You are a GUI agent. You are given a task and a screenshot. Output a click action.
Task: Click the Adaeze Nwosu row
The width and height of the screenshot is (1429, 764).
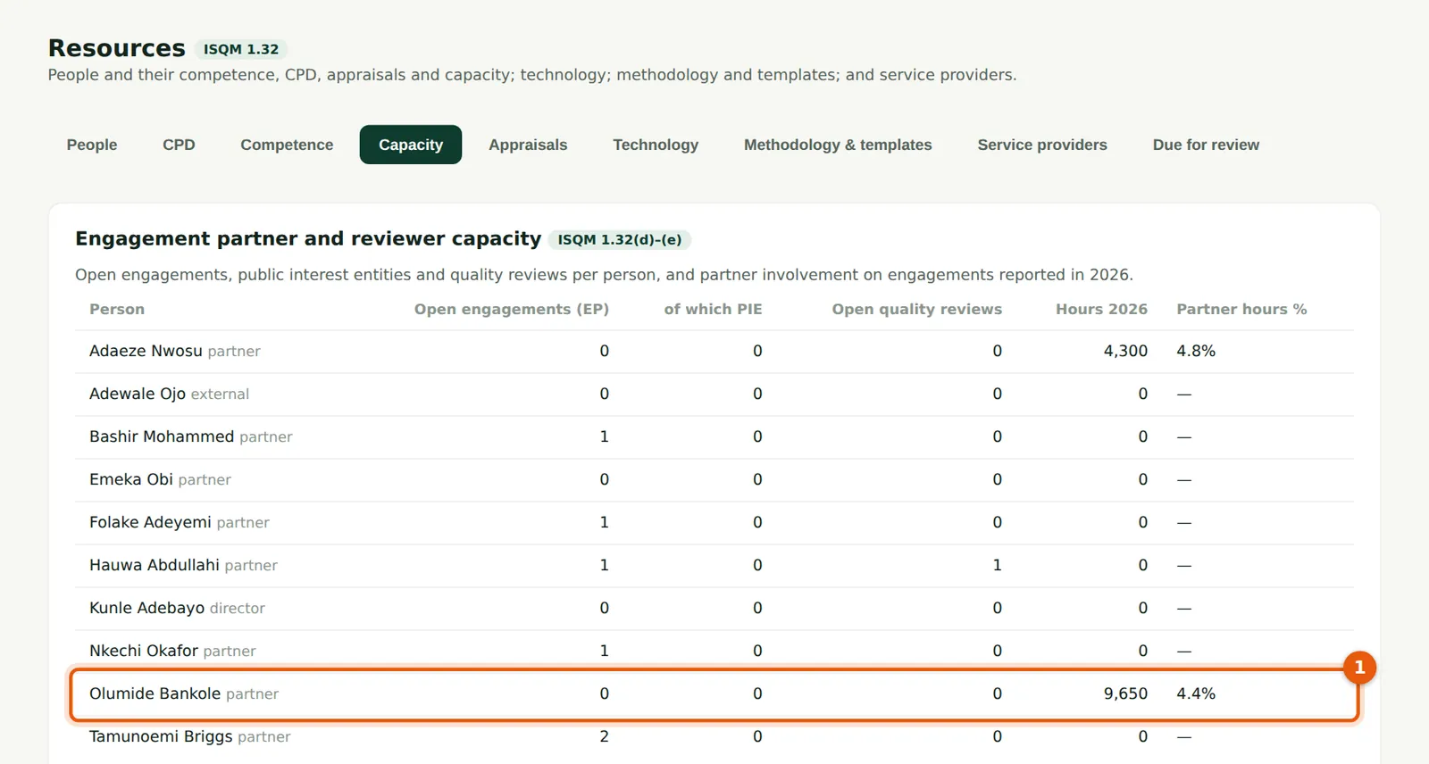pyautogui.click(x=714, y=352)
